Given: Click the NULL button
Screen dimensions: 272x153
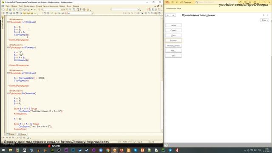Looking at the screenshot, I should pyautogui.click(x=173, y=51).
